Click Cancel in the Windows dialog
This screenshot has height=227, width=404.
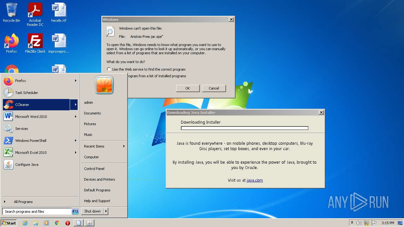214,88
